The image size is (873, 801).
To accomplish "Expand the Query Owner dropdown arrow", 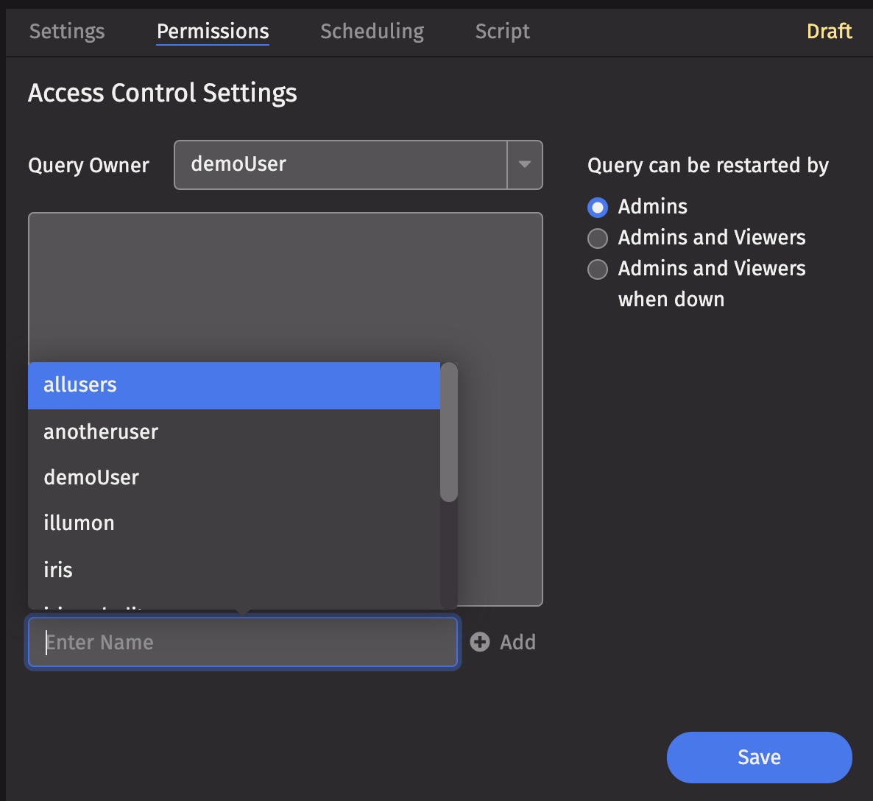I will click(524, 164).
